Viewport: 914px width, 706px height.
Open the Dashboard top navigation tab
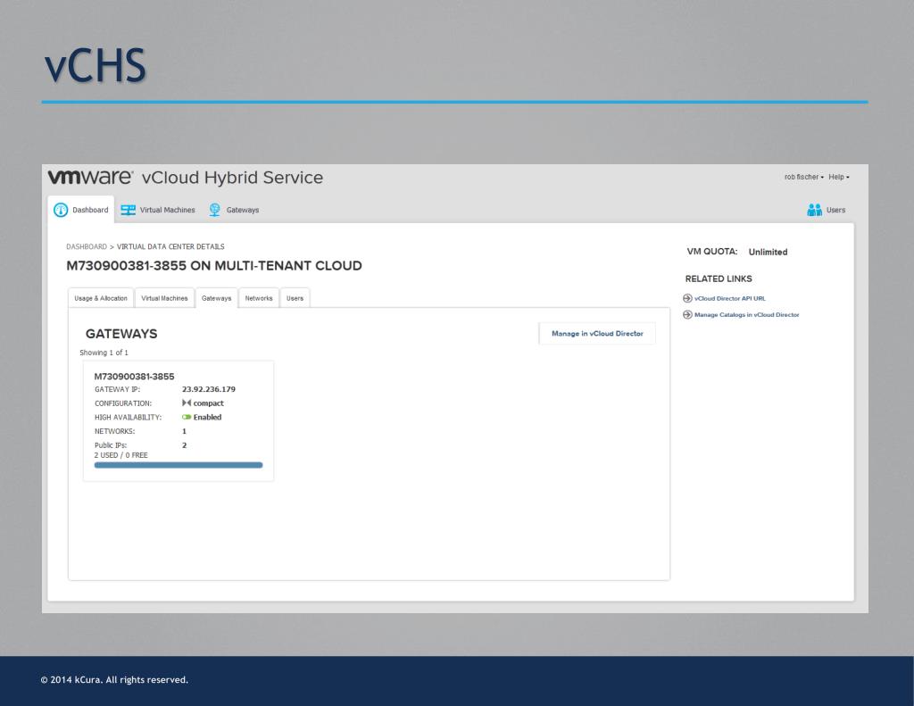pyautogui.click(x=81, y=210)
